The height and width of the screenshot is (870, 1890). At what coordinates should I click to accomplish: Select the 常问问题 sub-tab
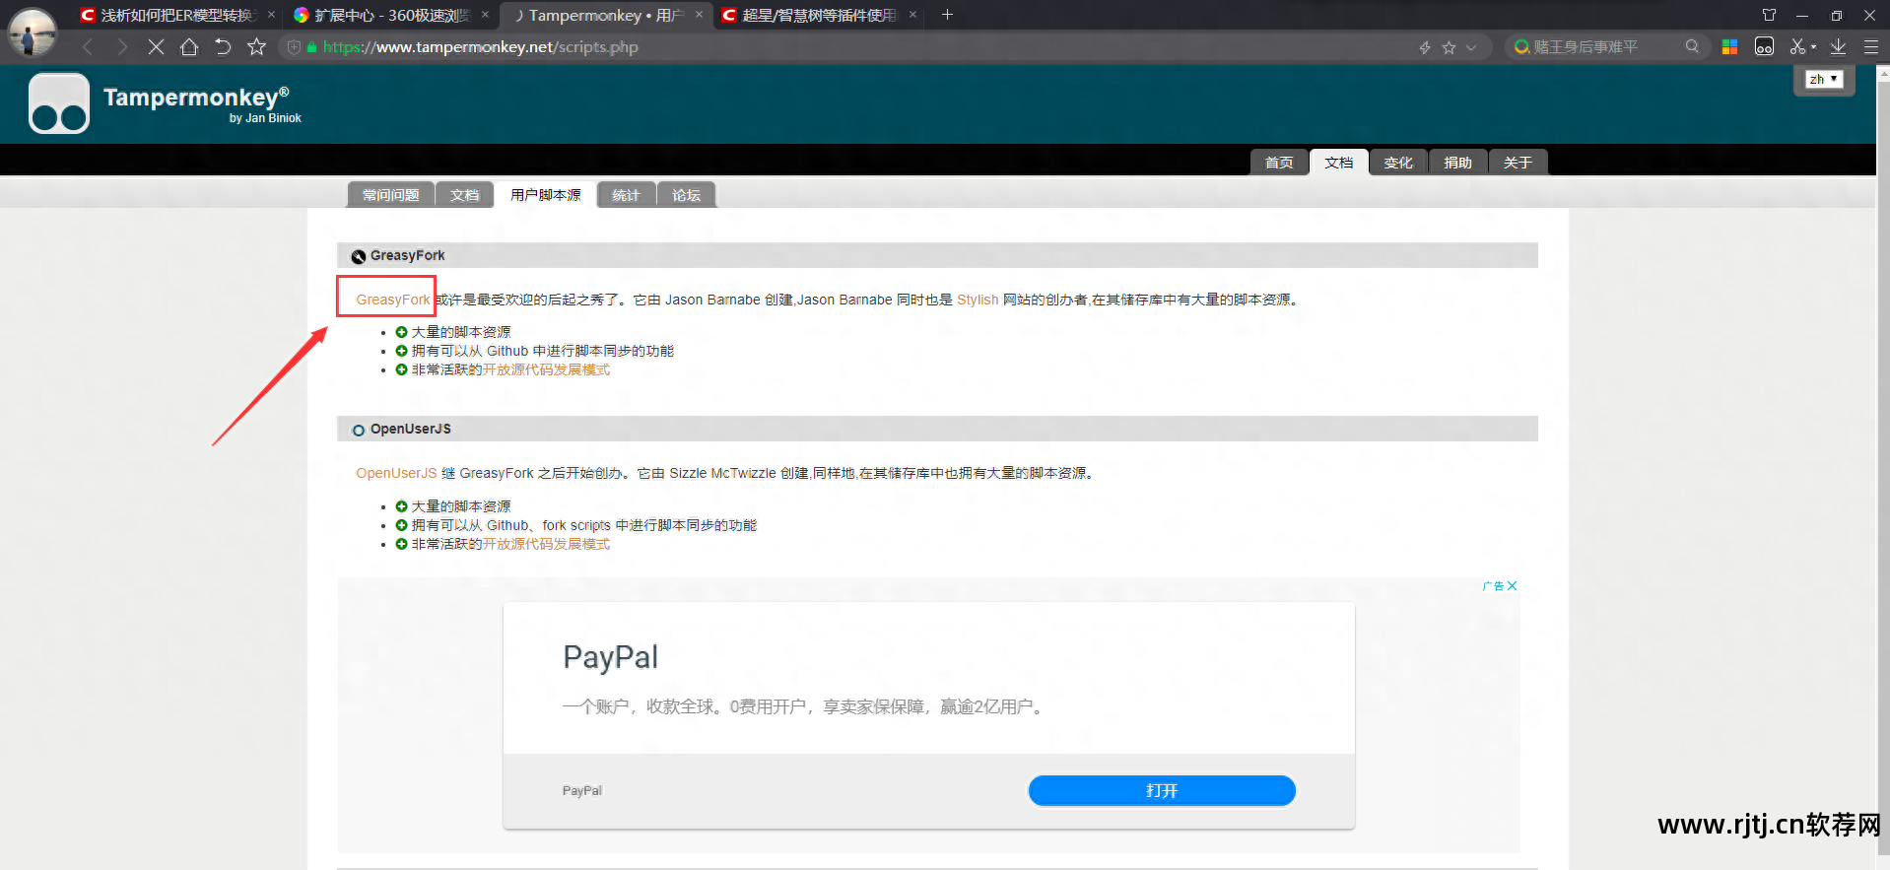(391, 195)
